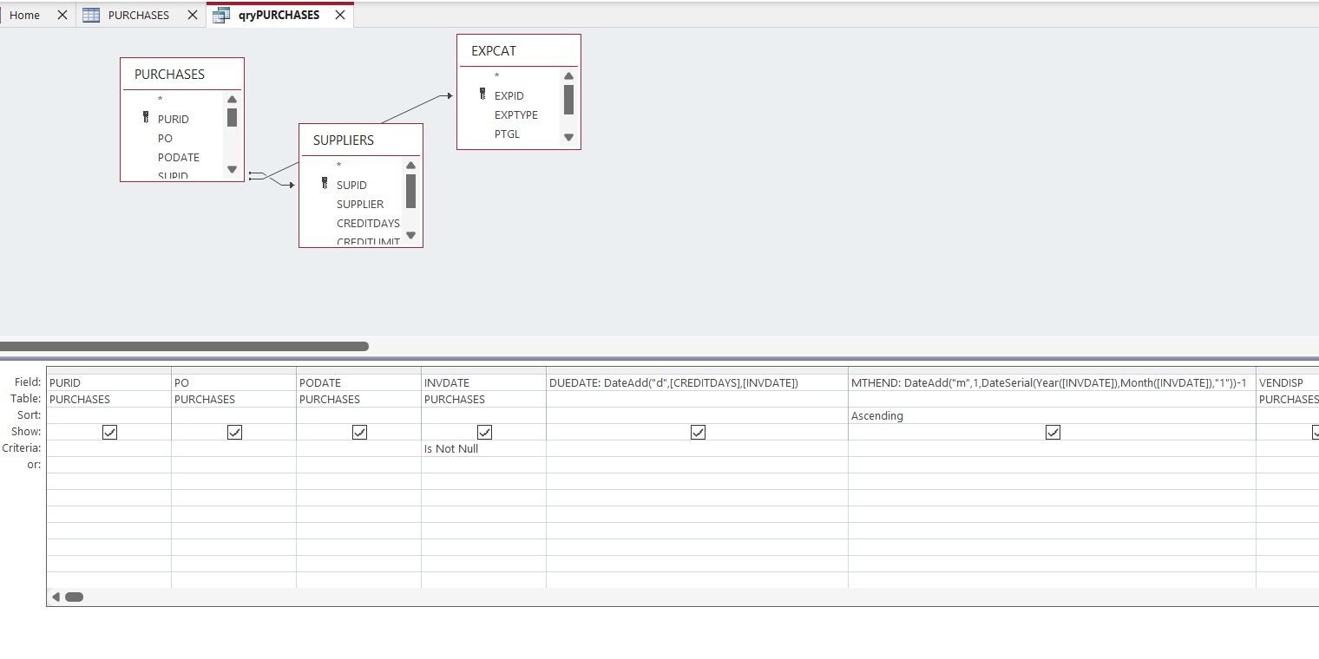Click the PURCHASES field list scrollbar thumb

tap(232, 118)
